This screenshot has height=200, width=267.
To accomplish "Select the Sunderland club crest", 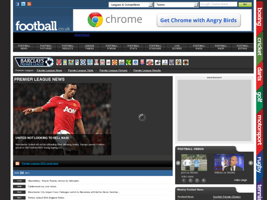I will coord(150,62).
